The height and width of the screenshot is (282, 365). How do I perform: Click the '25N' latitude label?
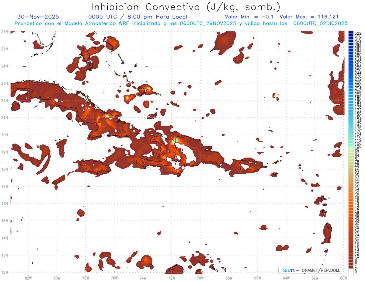pyautogui.click(x=4, y=49)
